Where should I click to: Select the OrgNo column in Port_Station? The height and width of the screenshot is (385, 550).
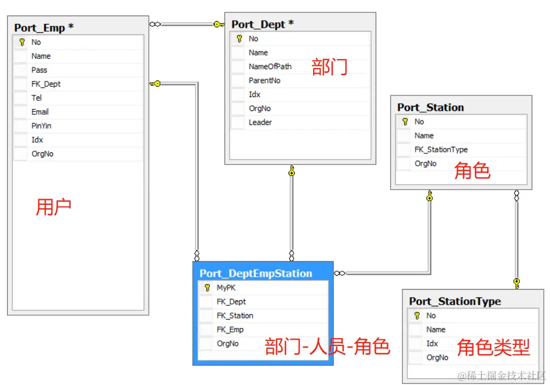(461, 163)
